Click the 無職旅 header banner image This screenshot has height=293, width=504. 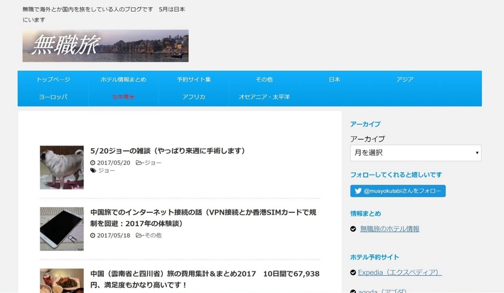pos(105,46)
